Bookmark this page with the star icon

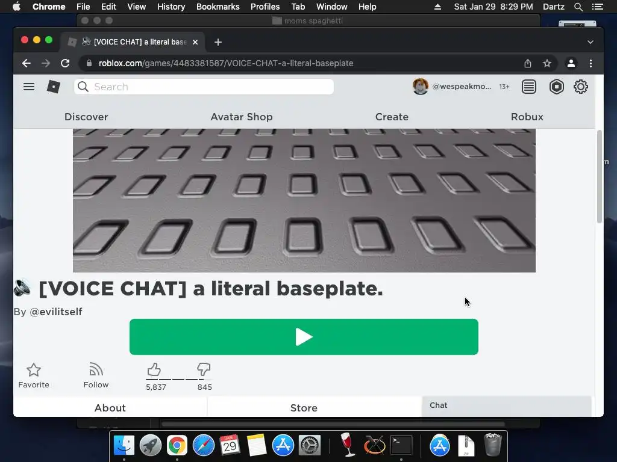547,63
